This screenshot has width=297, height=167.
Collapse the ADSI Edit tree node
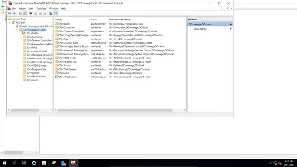coord(9,23)
